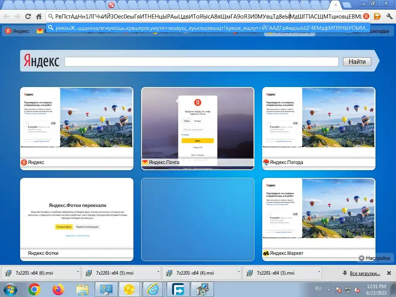396x297 pixels.
Task: Go to the browser home page icon
Action: click(39, 16)
